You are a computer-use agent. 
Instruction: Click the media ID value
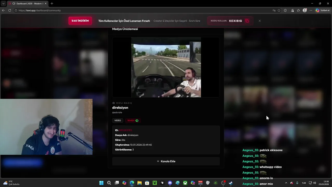(125, 130)
